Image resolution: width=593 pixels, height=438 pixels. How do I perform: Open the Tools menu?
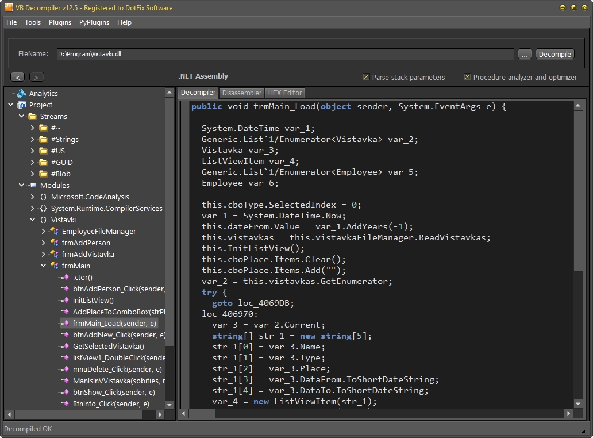coord(33,22)
